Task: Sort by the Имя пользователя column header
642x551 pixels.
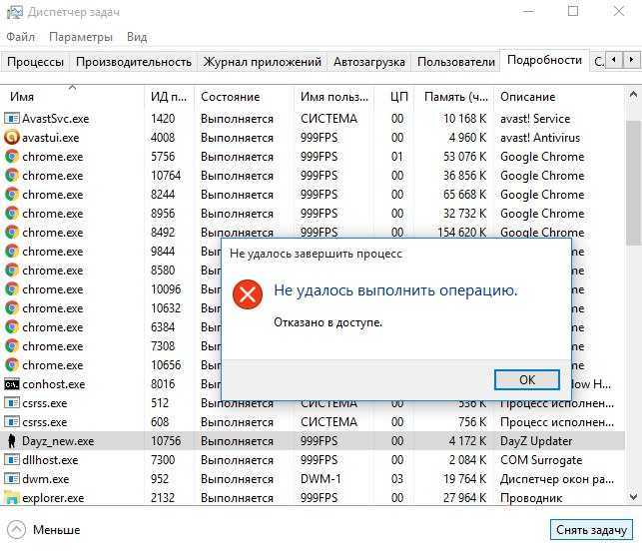Action: point(334,97)
